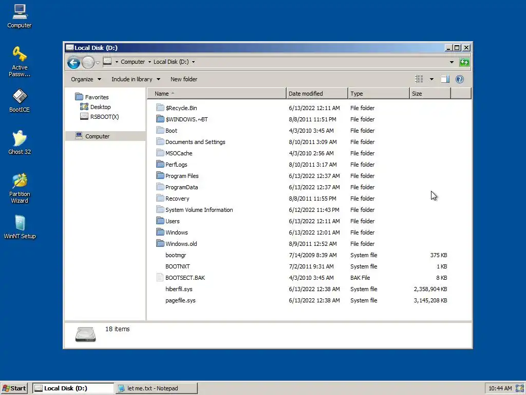Open the Organize dropdown menu

(86, 79)
